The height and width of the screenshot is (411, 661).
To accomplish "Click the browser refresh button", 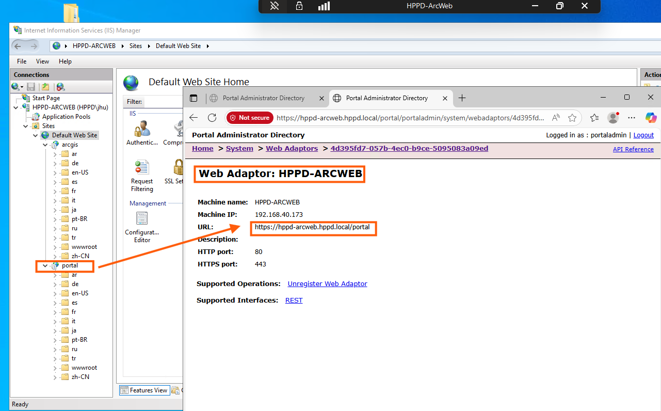I will (212, 118).
